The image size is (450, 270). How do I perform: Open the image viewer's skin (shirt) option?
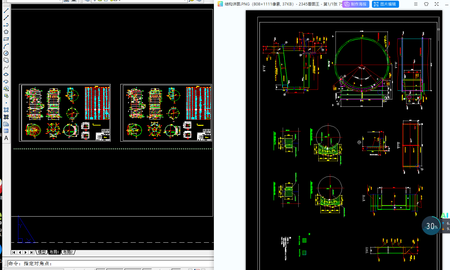pos(426,4)
